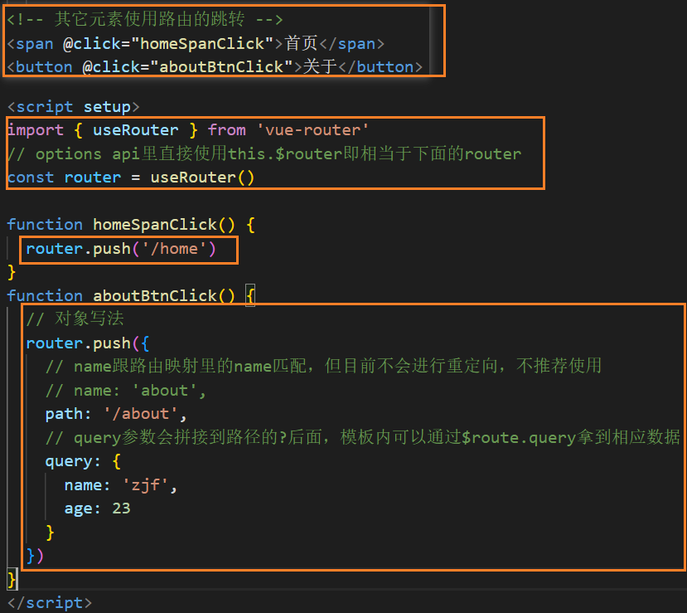Click the 'zjf' string value

[145, 485]
